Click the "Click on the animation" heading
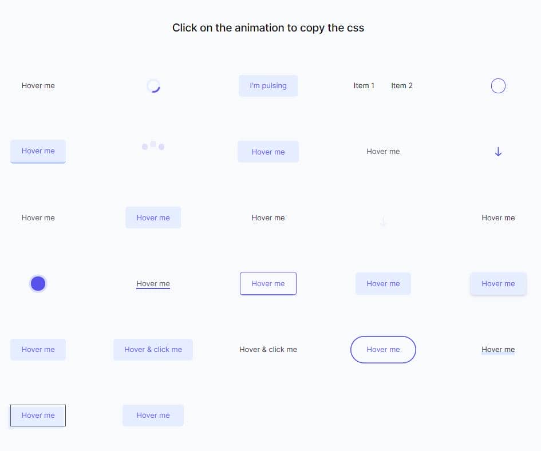 tap(268, 27)
